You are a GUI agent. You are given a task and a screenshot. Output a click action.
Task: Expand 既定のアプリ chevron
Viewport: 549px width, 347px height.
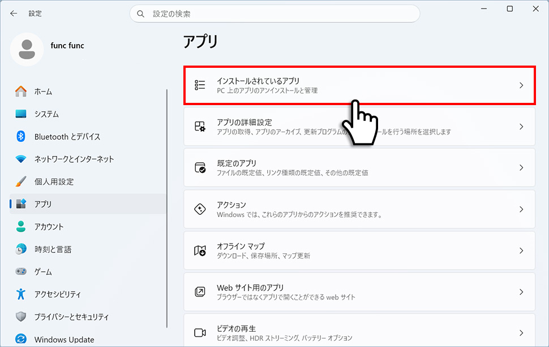521,168
